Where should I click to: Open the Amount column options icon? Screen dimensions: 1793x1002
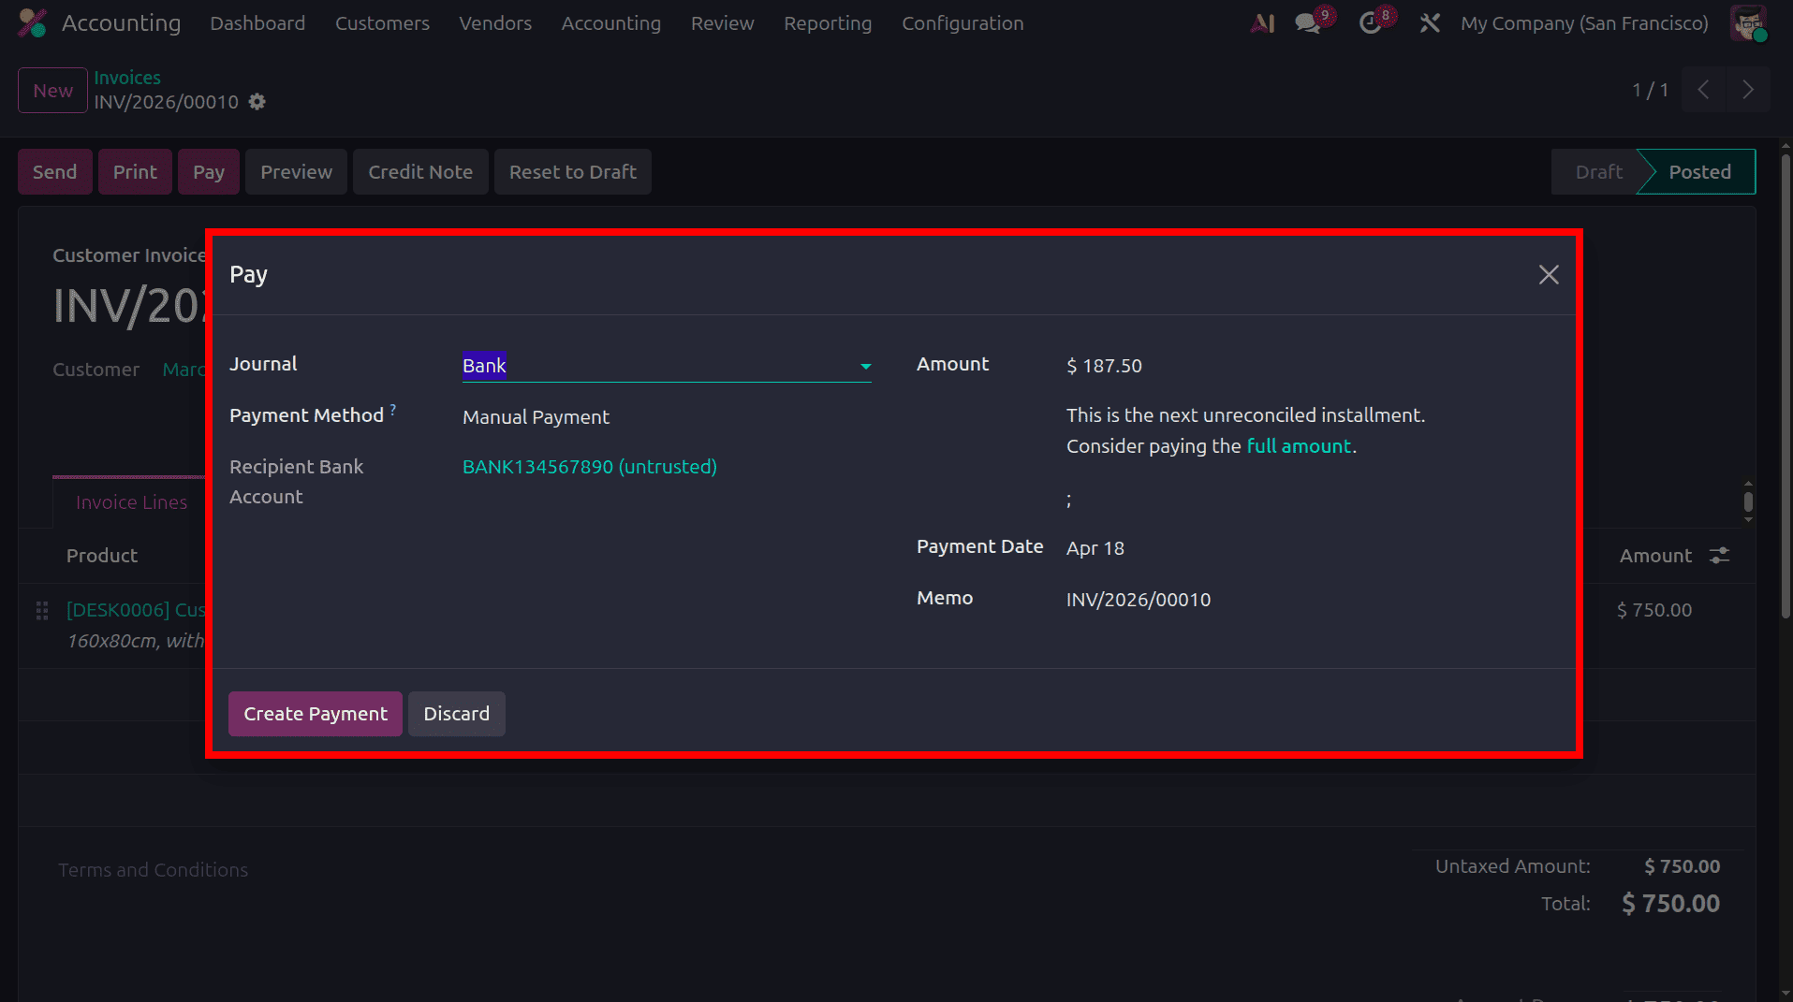coord(1719,555)
